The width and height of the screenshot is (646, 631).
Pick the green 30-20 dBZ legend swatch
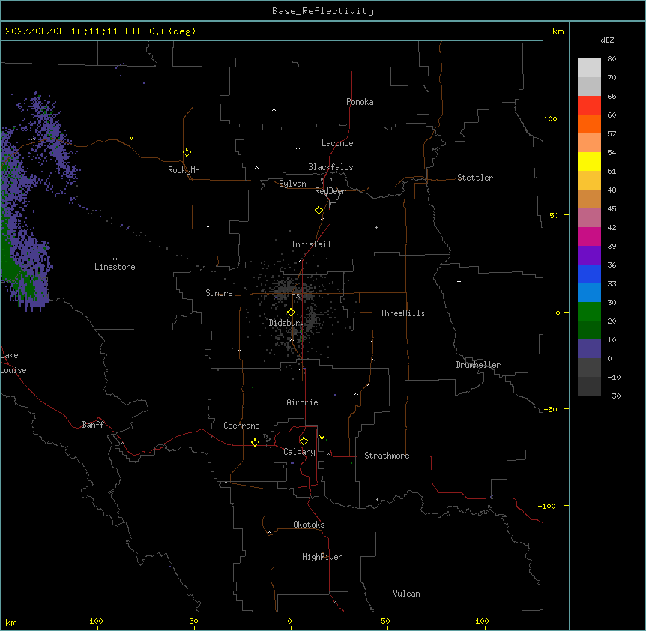(589, 312)
